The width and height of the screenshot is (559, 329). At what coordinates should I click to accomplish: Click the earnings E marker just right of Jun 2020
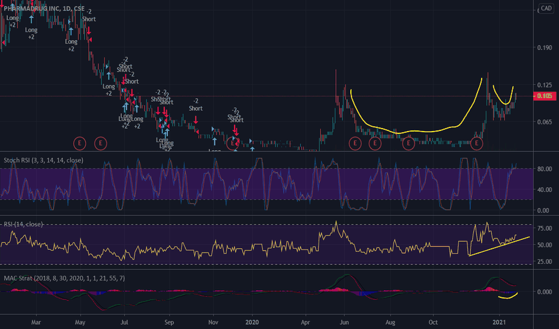(355, 144)
